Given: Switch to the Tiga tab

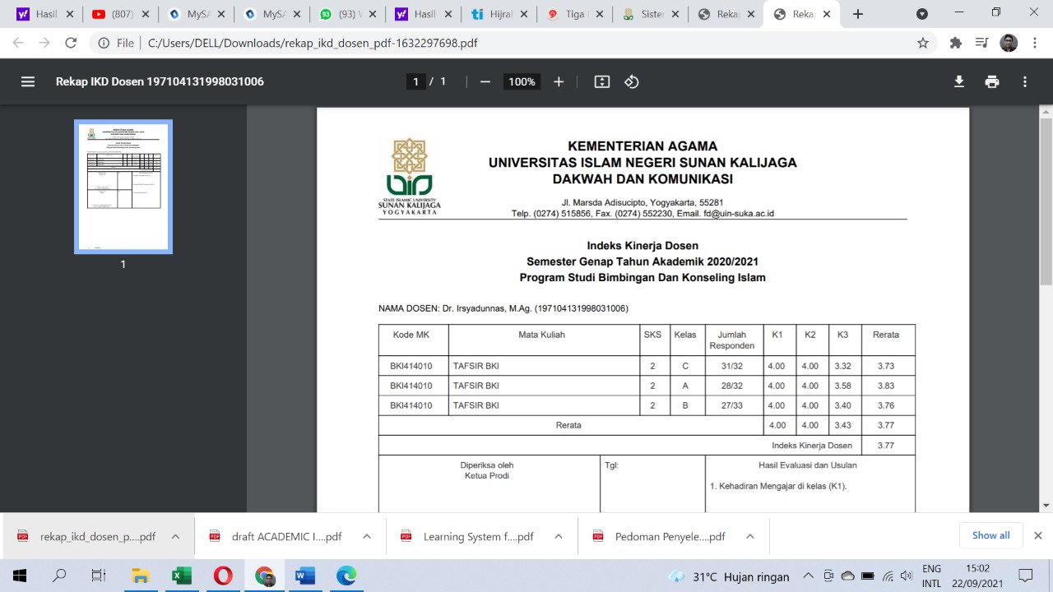Looking at the screenshot, I should click(x=573, y=14).
